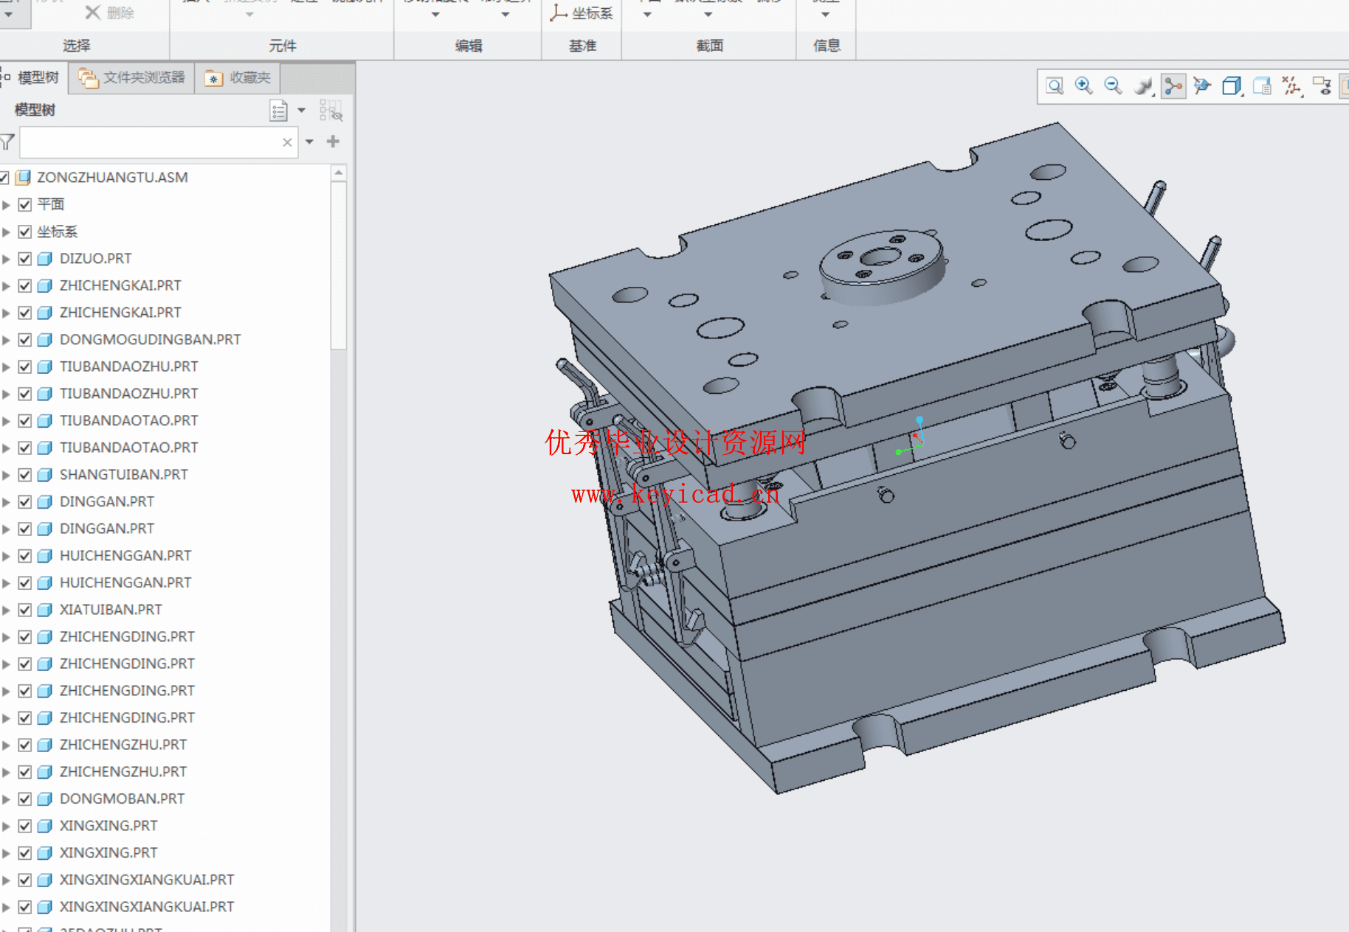Screen dimensions: 1349x932
Task: Switch to the 收藏夹 tab
Action: [238, 77]
